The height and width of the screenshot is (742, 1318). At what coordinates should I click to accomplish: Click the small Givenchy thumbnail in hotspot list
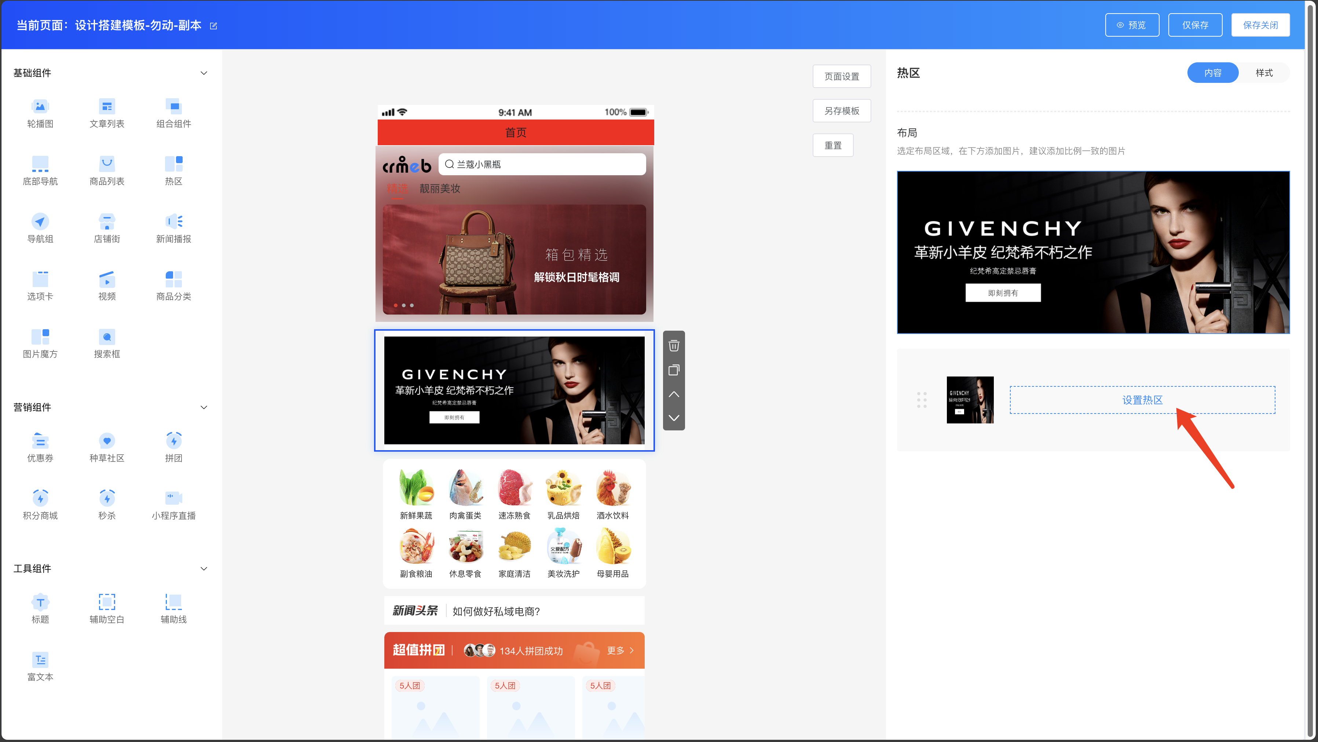point(970,400)
